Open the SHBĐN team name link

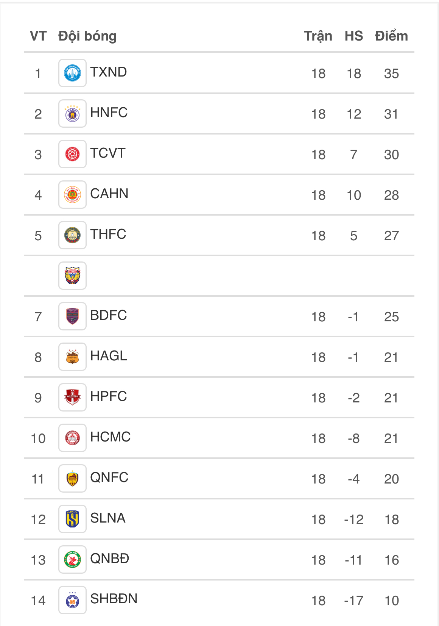pyautogui.click(x=114, y=599)
